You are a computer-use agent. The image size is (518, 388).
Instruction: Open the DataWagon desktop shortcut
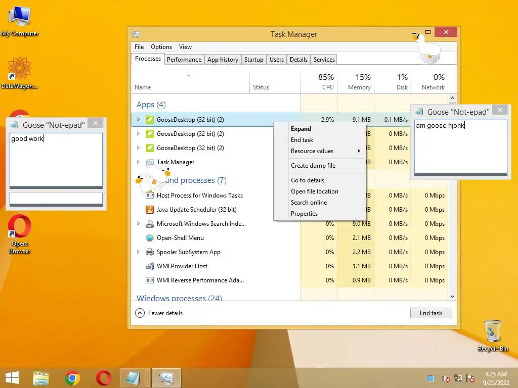[20, 73]
